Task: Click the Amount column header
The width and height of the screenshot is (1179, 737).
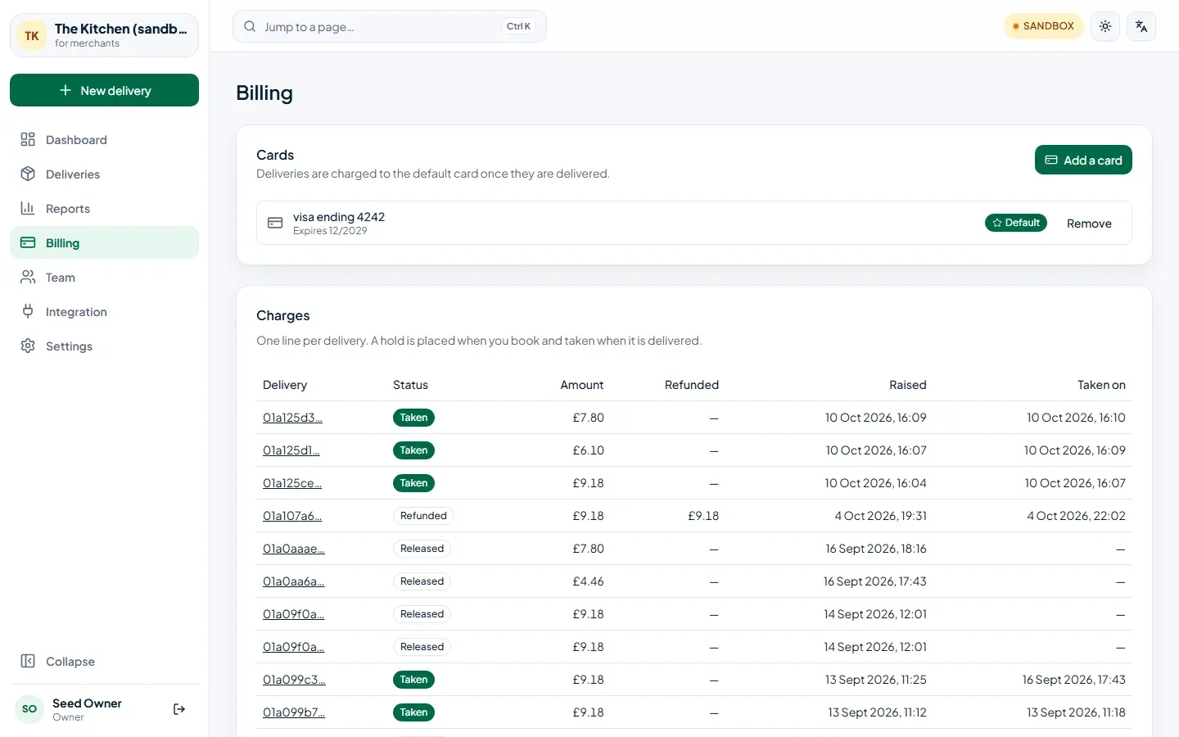Action: click(581, 385)
